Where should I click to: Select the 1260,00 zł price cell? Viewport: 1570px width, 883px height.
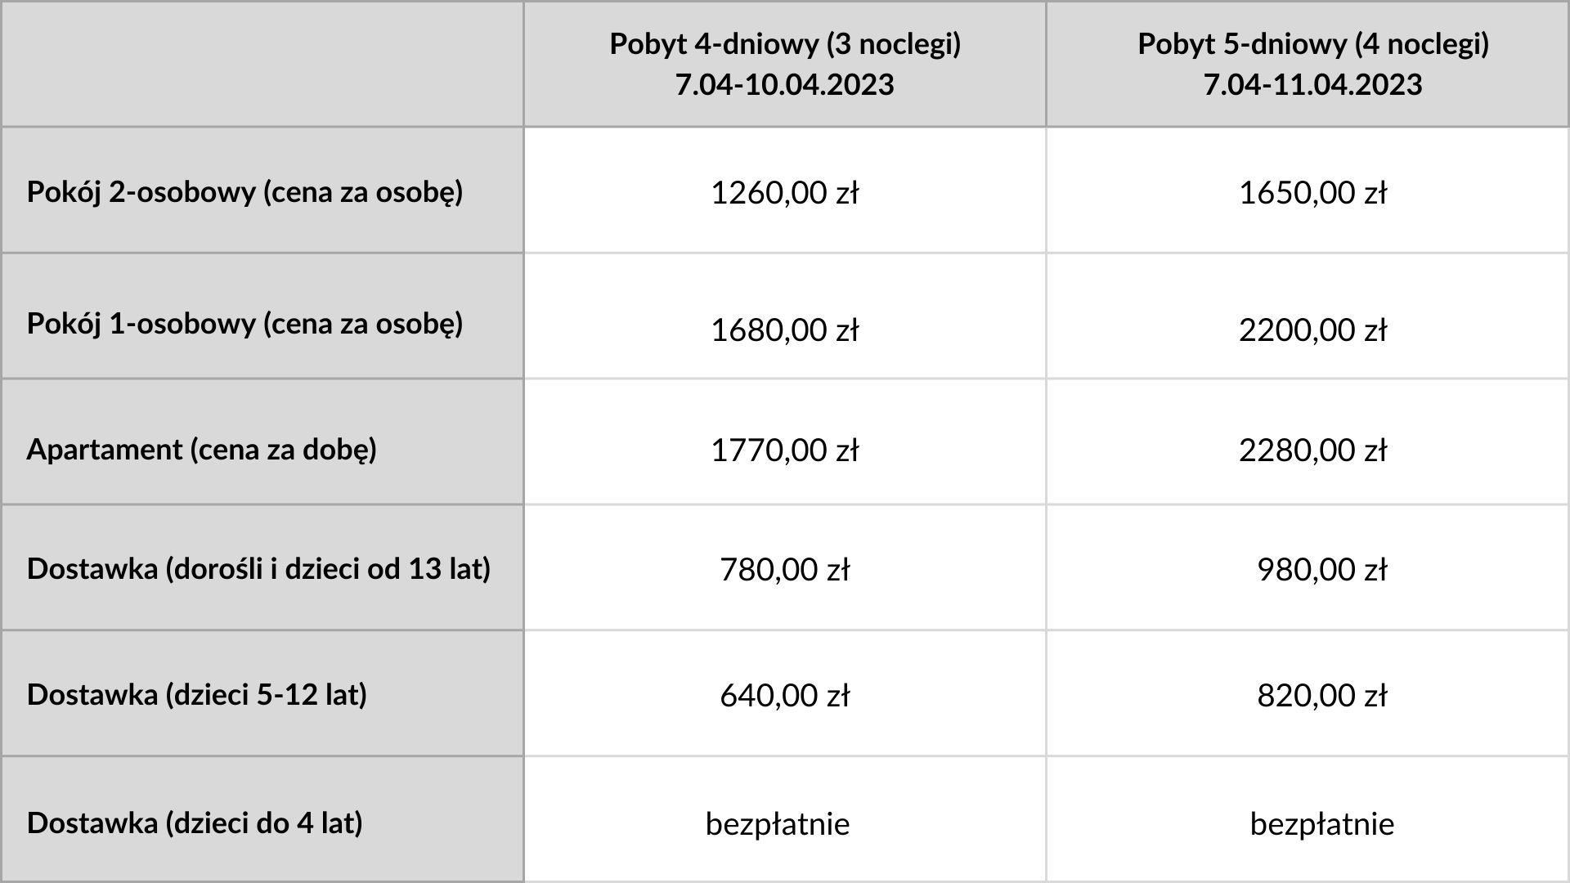[785, 193]
